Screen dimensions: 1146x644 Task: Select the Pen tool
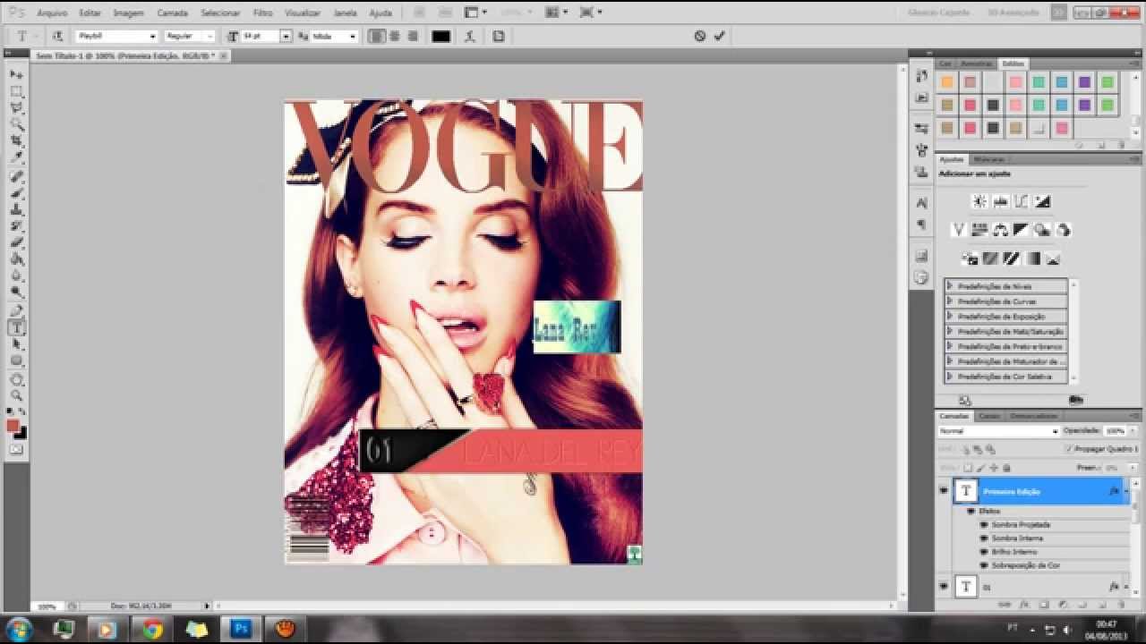[x=16, y=311]
